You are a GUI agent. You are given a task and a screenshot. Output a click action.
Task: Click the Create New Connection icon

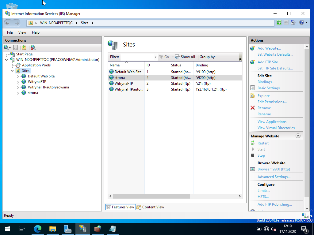click(6, 47)
